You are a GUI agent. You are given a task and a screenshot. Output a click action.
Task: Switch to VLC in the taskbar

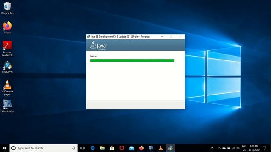[x=160, y=148]
